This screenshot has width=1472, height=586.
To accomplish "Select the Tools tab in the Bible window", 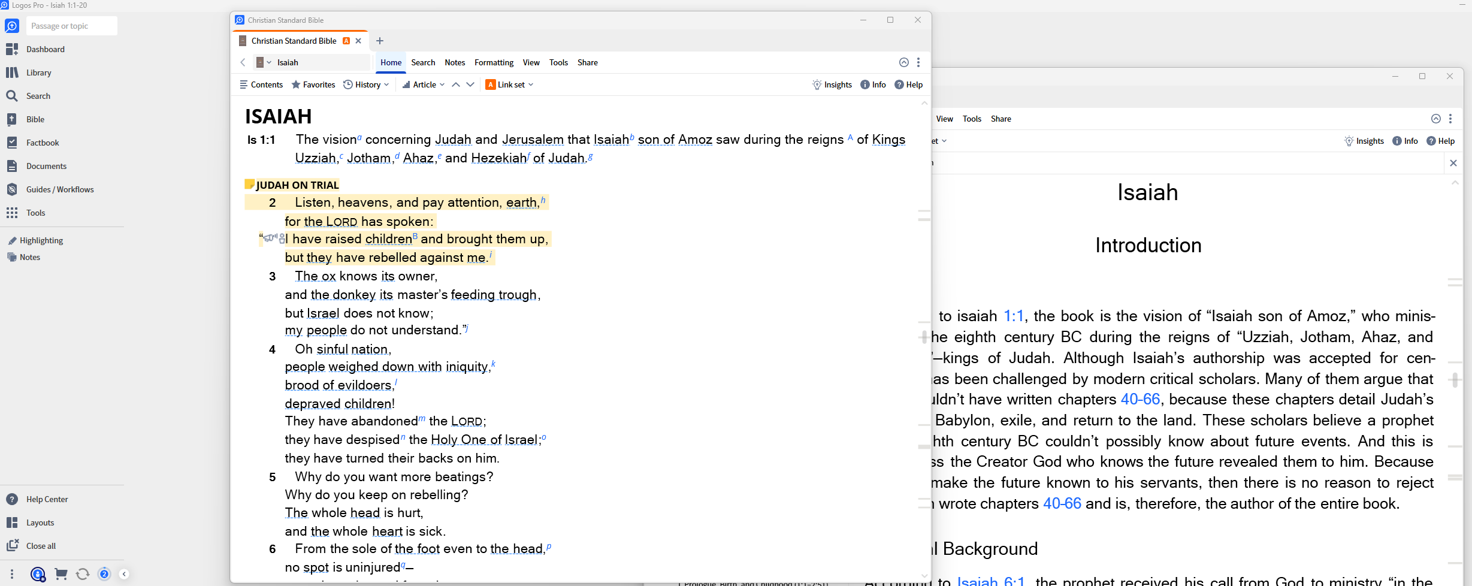I will click(558, 62).
